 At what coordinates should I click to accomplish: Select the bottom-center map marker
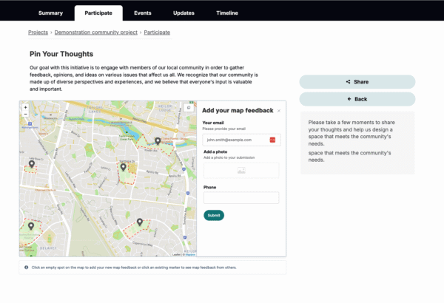point(139,222)
